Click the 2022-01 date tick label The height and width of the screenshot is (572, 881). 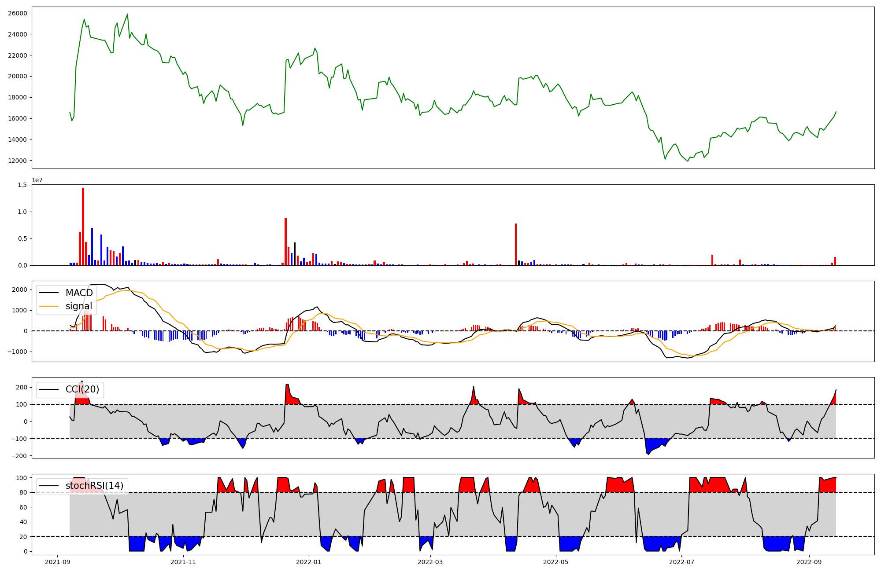tap(309, 562)
